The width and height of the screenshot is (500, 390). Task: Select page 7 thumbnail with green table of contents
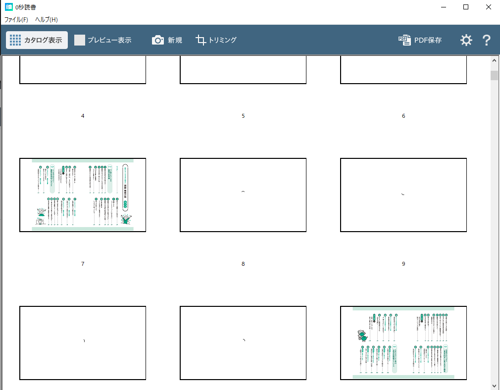[83, 195]
